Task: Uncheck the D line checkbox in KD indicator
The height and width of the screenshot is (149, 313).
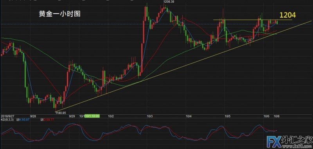Action: (42, 120)
